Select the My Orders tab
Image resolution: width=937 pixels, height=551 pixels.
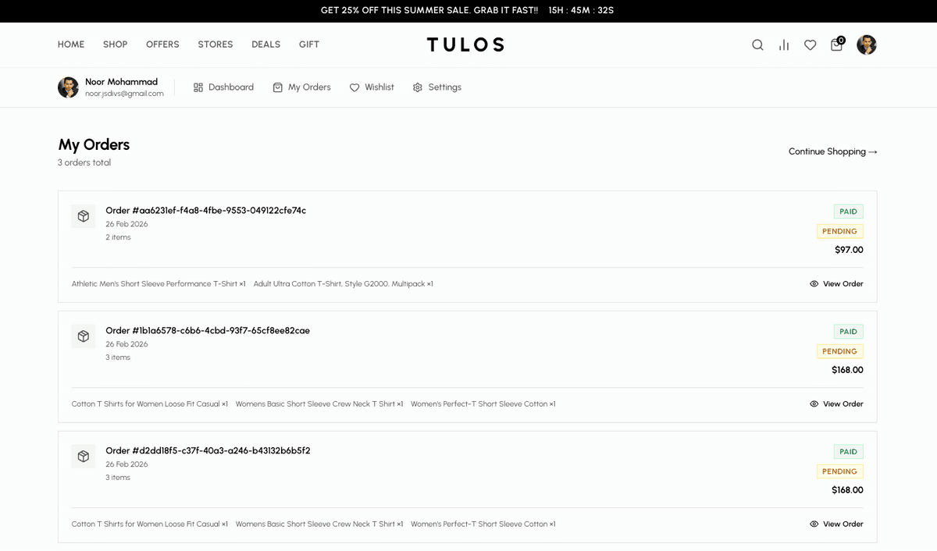[301, 87]
